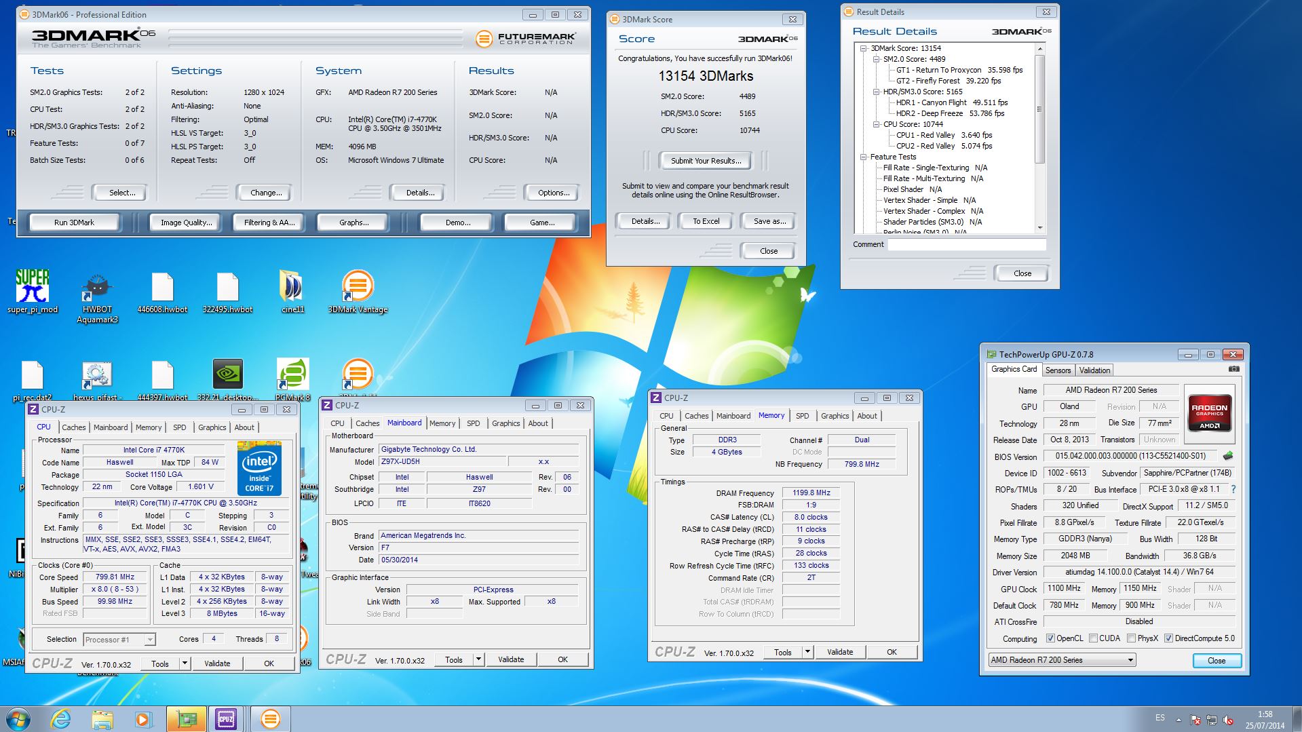Toggle the PhysX checkbox in GPU-Z
The image size is (1302, 732).
click(x=1131, y=638)
